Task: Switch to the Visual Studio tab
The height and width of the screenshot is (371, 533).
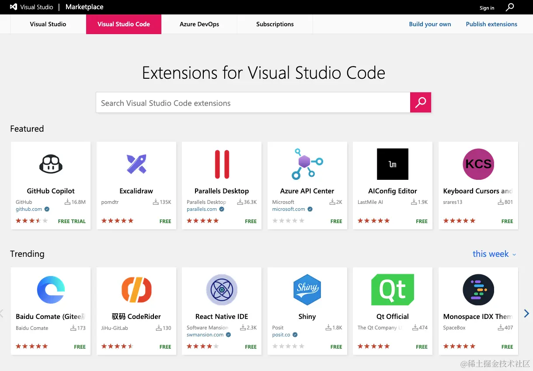Action: pos(48,24)
